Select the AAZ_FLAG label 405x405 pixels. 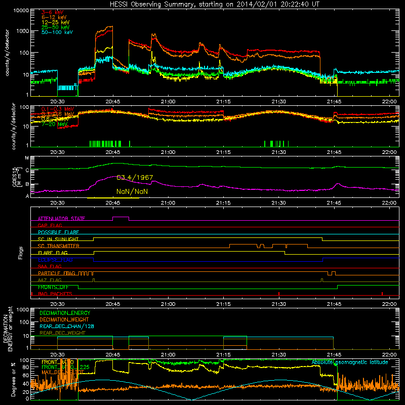pyautogui.click(x=50, y=280)
